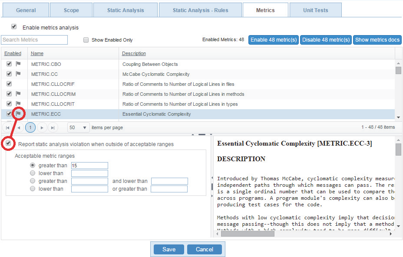Uncheck METRIC.CLLOCRIM enabled checkbox
Image resolution: width=403 pixels, height=257 pixels.
(x=9, y=94)
